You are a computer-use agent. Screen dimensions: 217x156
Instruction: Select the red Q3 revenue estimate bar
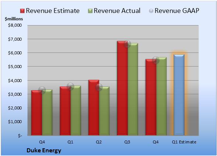tap(122, 88)
